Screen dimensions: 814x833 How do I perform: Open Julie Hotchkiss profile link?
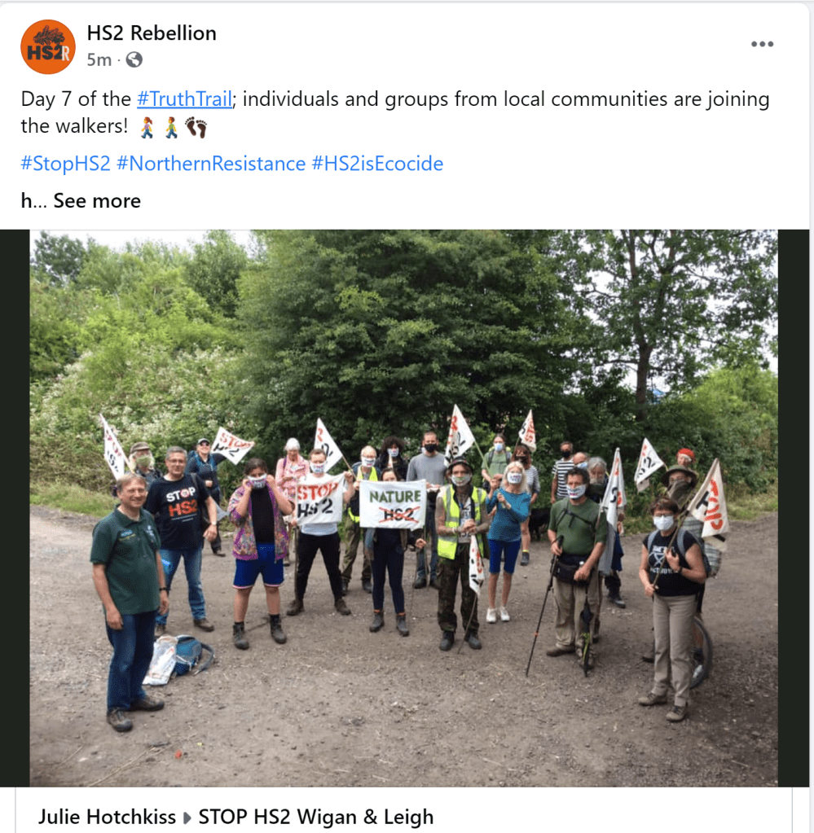tap(107, 817)
